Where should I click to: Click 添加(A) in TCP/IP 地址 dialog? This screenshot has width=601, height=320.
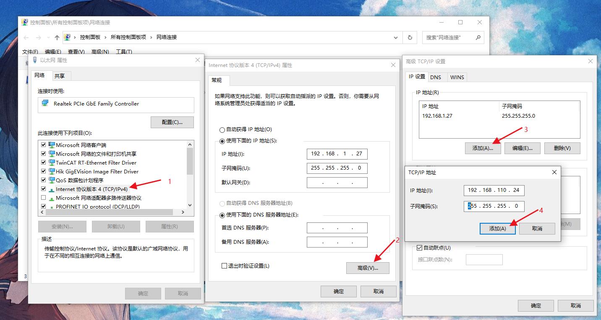coord(498,228)
